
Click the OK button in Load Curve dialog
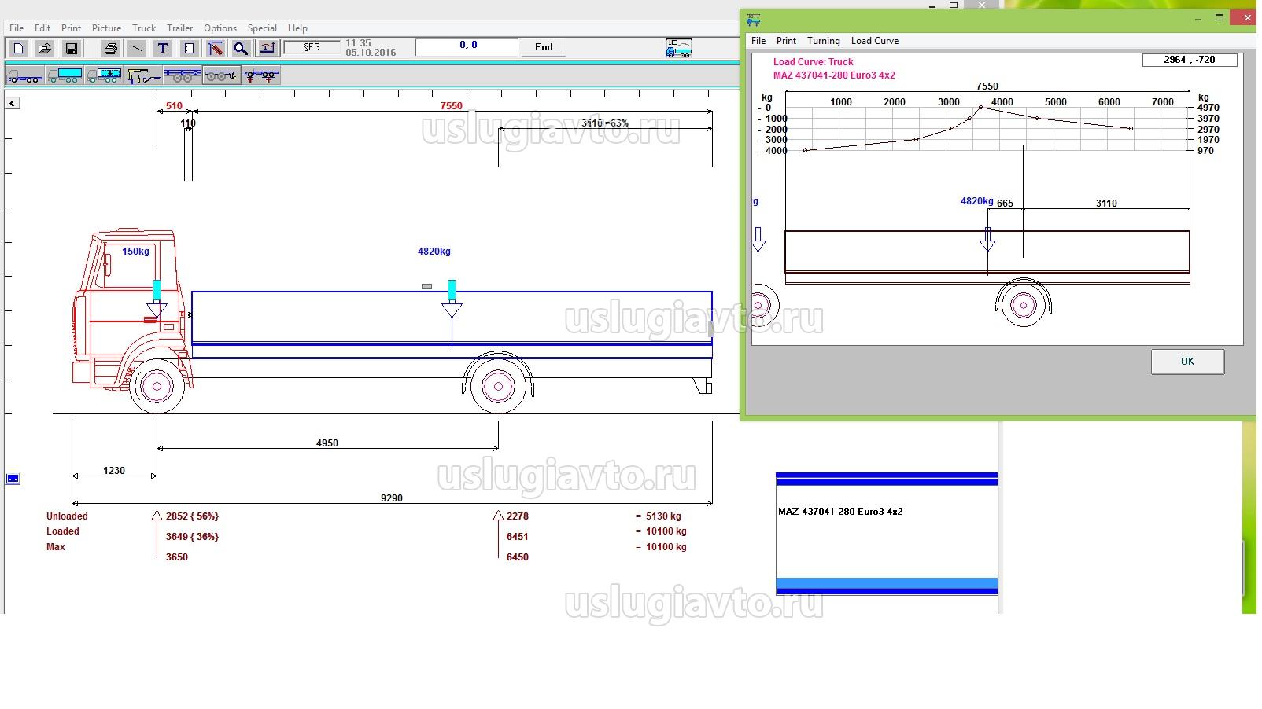(x=1186, y=362)
